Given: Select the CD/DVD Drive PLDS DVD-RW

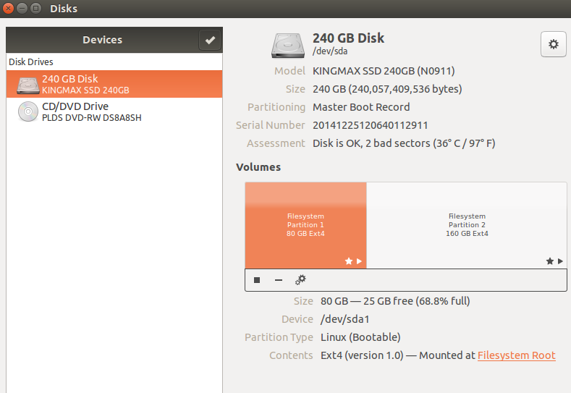Looking at the screenshot, I should (114, 111).
